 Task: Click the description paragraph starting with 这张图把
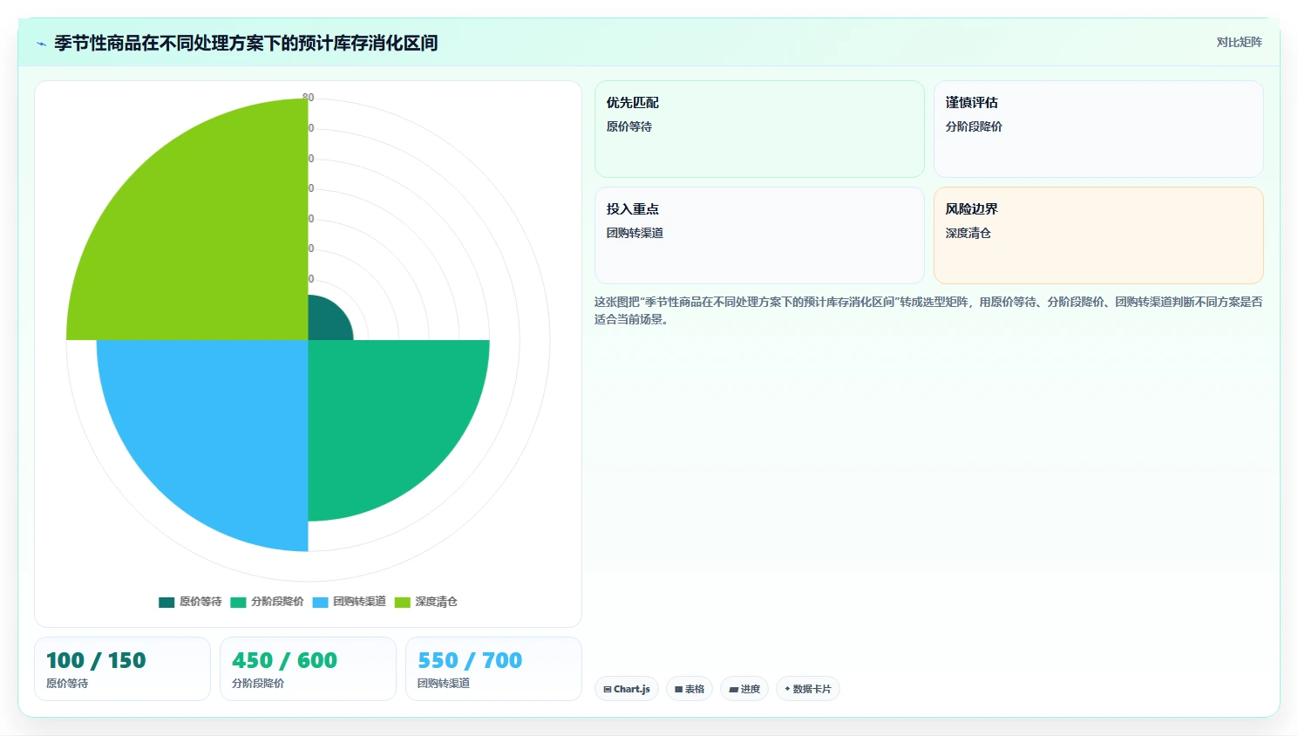pyautogui.click(x=928, y=310)
